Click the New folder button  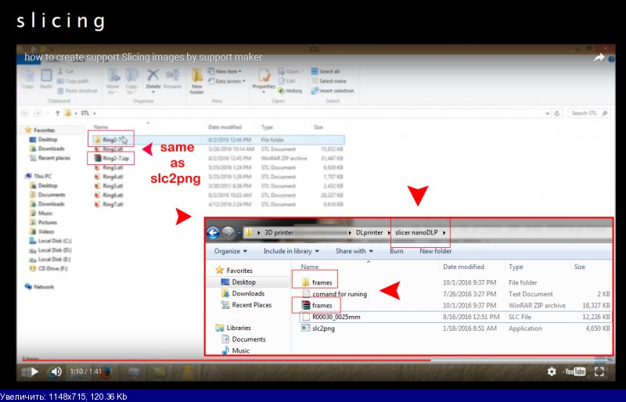435,251
